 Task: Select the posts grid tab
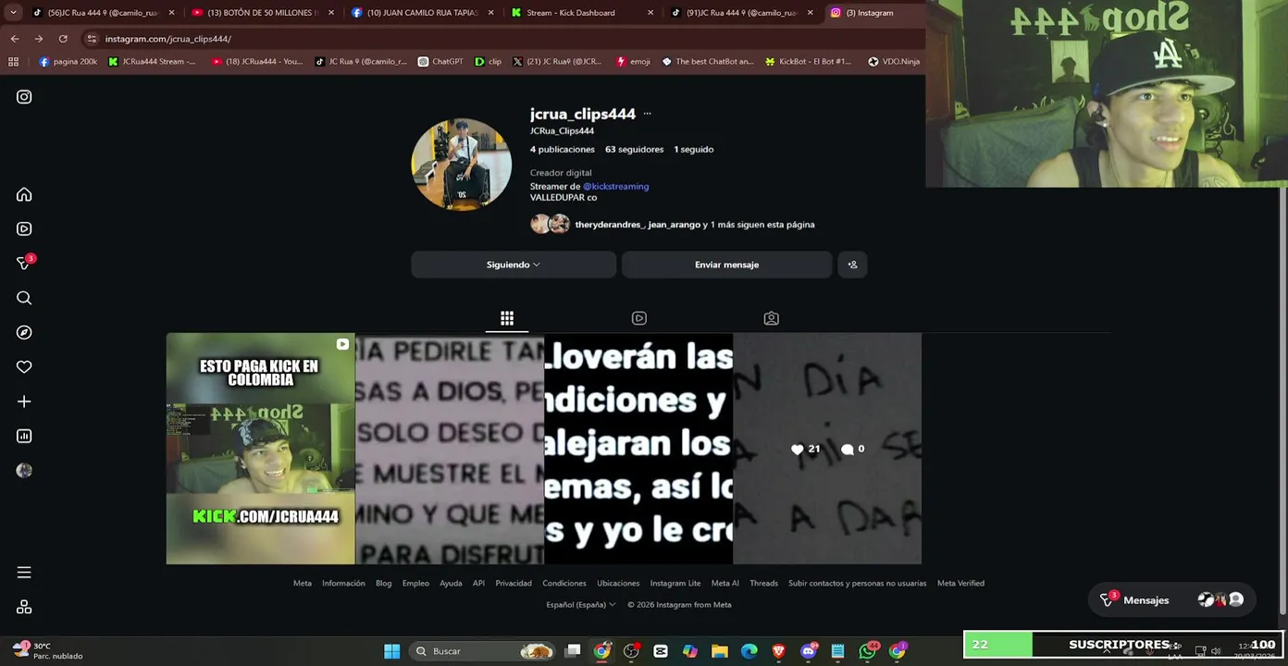click(x=507, y=318)
